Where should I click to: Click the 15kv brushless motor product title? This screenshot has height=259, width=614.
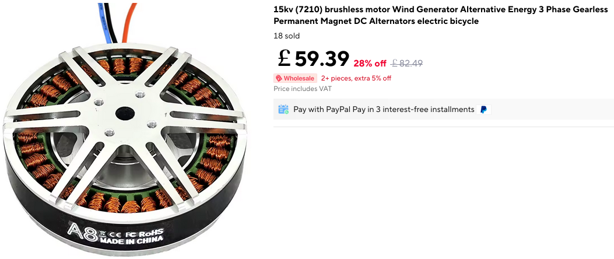440,15
